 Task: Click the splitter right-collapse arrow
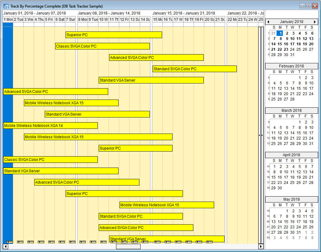click(262, 135)
